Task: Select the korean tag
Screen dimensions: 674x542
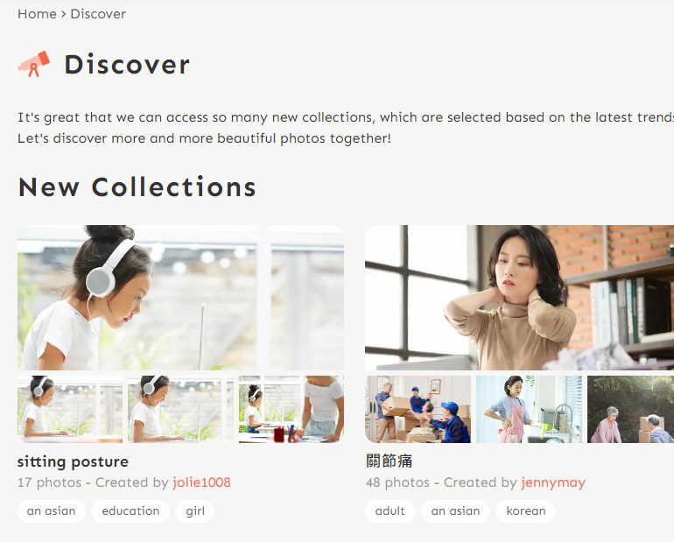Action: pos(526,511)
